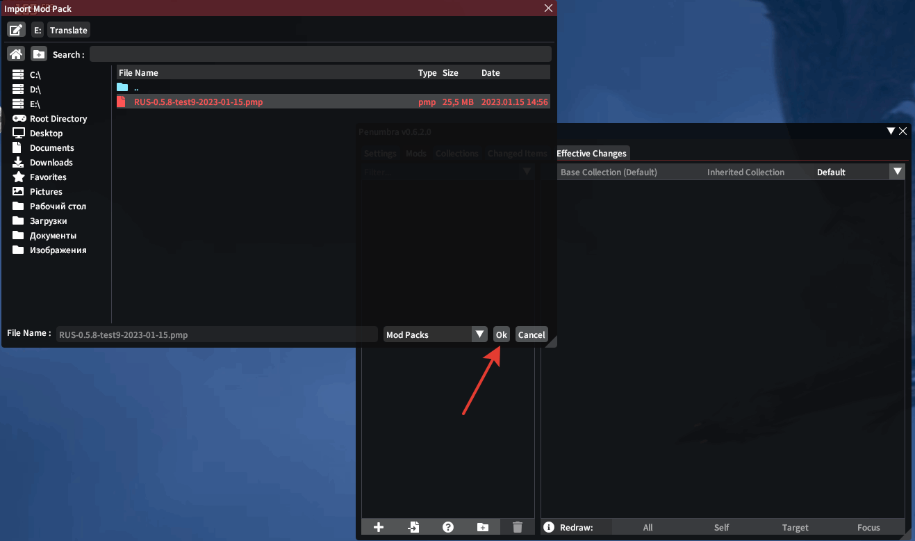Viewport: 915px width, 541px height.
Task: Select the RUS-0.5.8-test9-2023-01-15.pmp file
Action: click(x=333, y=102)
